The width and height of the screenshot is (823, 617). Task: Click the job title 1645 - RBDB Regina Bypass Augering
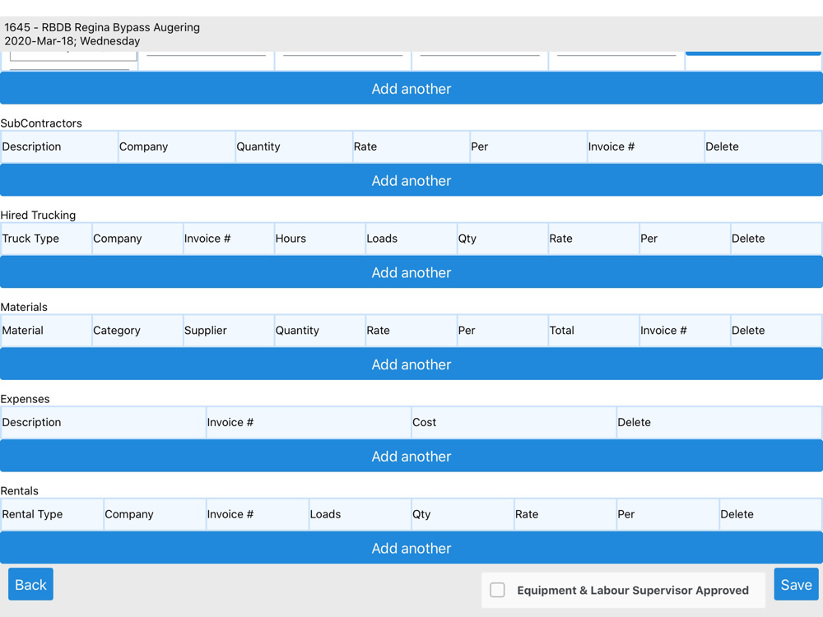(x=102, y=27)
